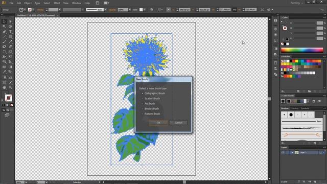Select the Type tool
The height and width of the screenshot is (184, 327).
pyautogui.click(x=10, y=32)
